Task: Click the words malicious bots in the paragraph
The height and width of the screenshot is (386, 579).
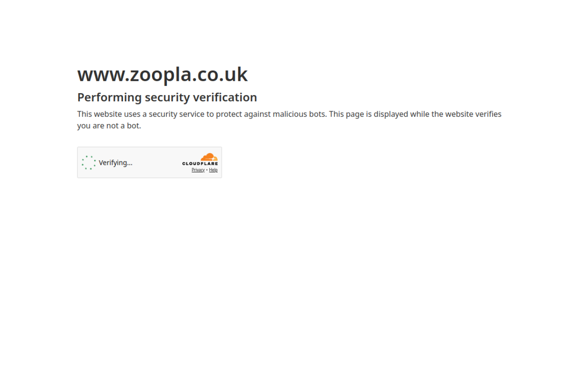Action: 299,114
